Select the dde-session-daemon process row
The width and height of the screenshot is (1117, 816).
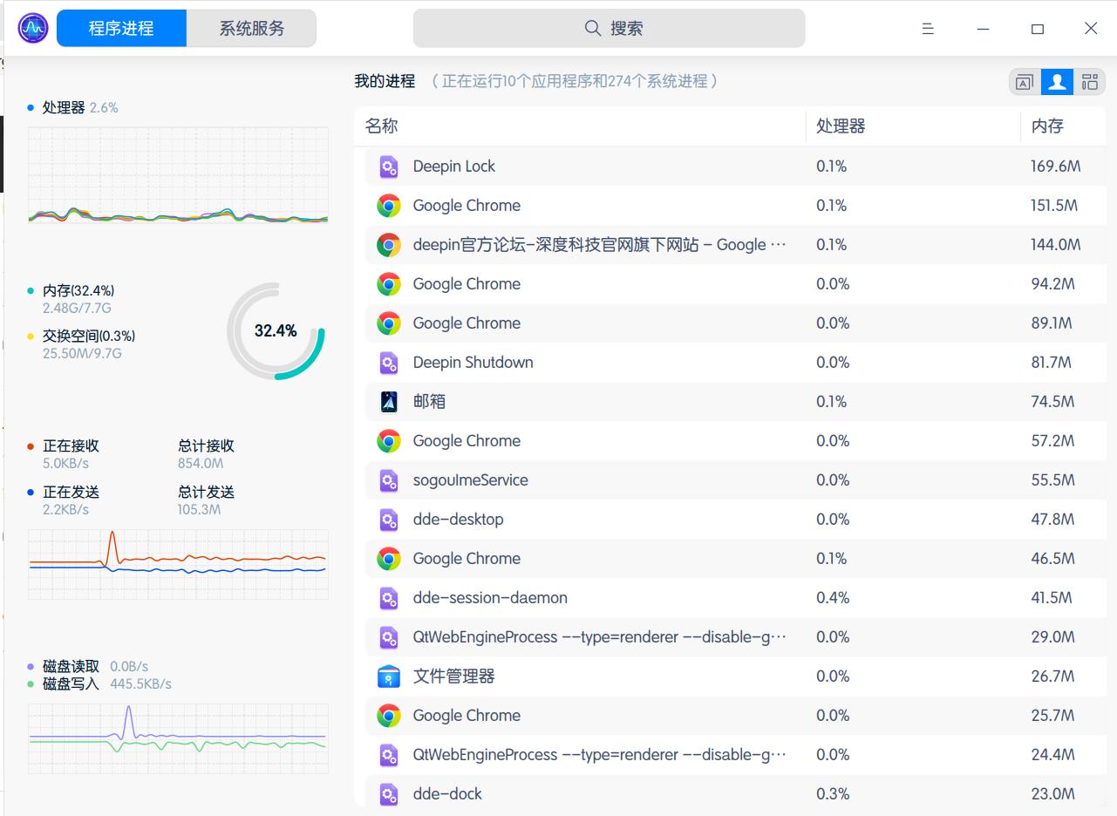point(610,598)
